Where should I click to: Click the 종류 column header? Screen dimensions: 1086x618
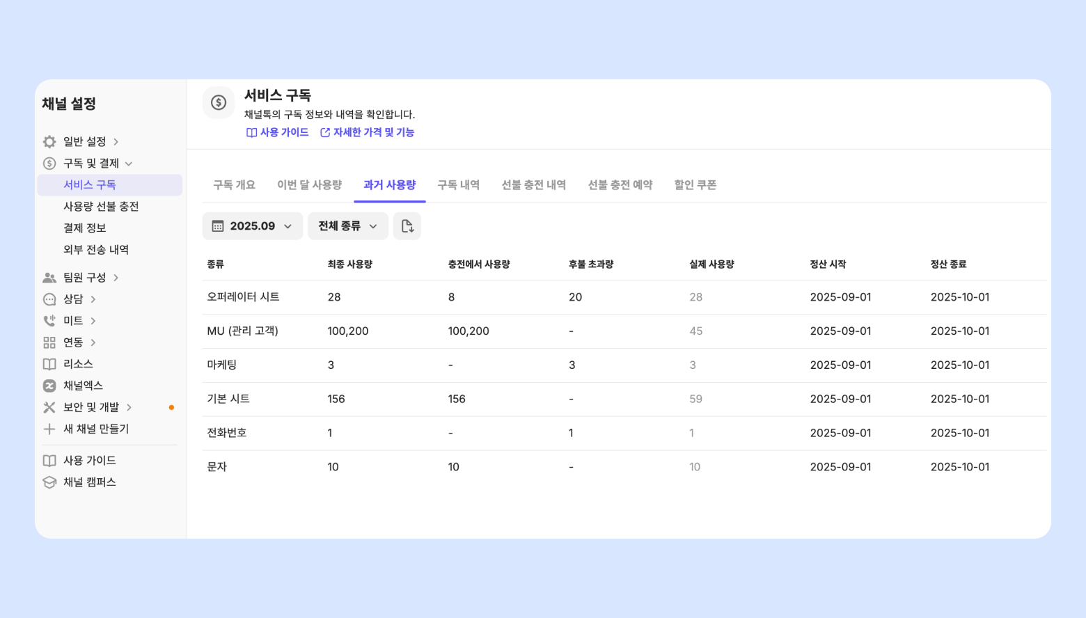click(x=215, y=264)
